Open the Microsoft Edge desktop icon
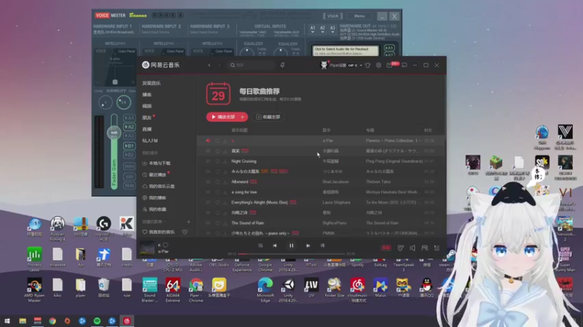This screenshot has width=583, height=327. (265, 288)
